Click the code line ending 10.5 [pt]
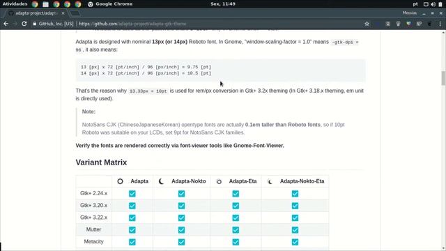 pos(146,73)
